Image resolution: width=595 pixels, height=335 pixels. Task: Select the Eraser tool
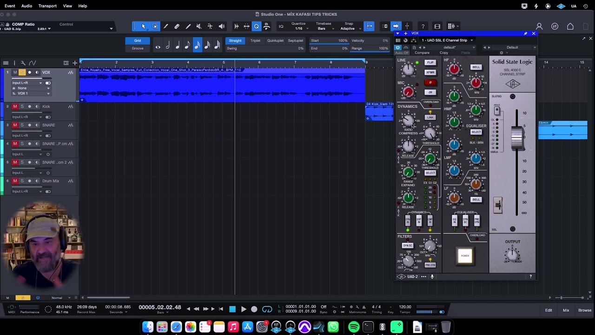[177, 27]
